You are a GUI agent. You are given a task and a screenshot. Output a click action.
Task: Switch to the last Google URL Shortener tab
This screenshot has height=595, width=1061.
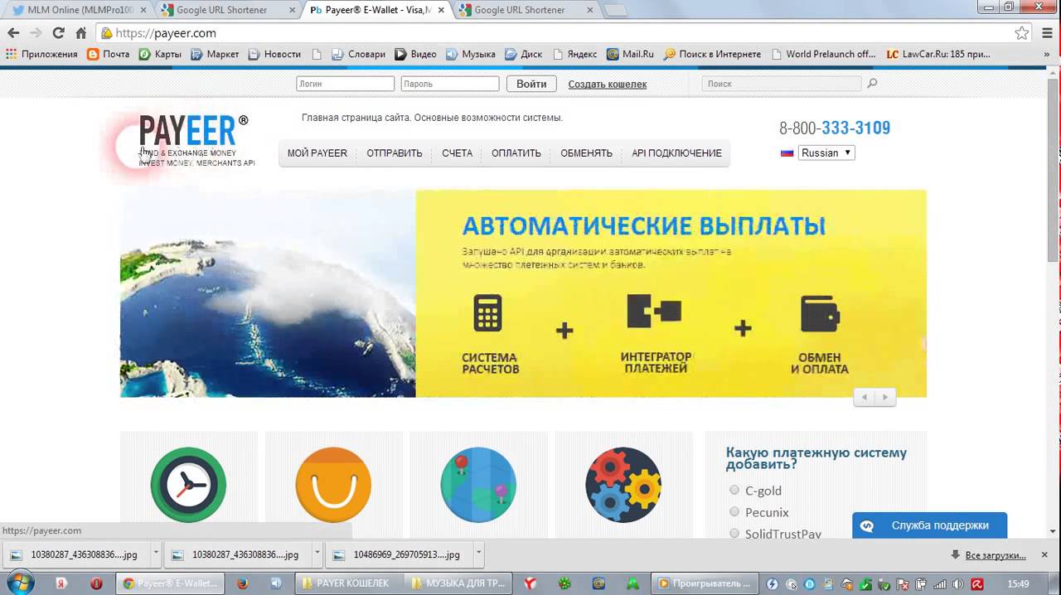(x=524, y=10)
